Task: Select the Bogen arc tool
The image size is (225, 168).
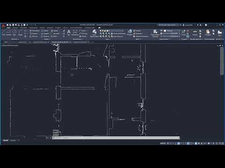Action: tap(20, 33)
